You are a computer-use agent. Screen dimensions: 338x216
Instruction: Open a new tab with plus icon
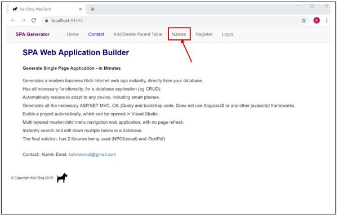coord(92,9)
